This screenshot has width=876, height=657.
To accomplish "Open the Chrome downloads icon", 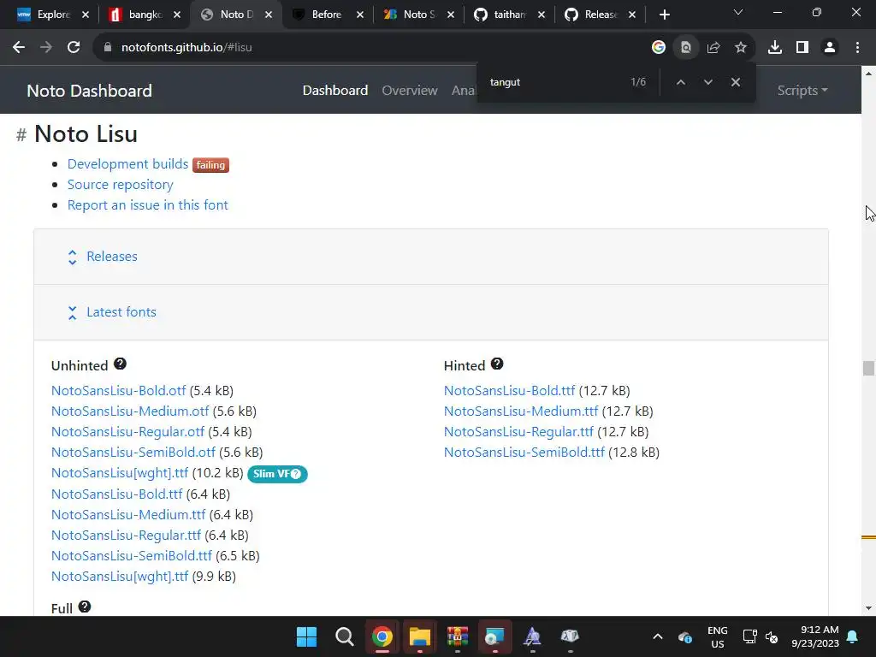I will [775, 48].
